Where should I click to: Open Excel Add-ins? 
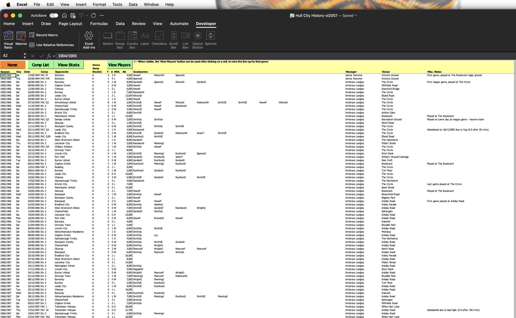tap(89, 40)
